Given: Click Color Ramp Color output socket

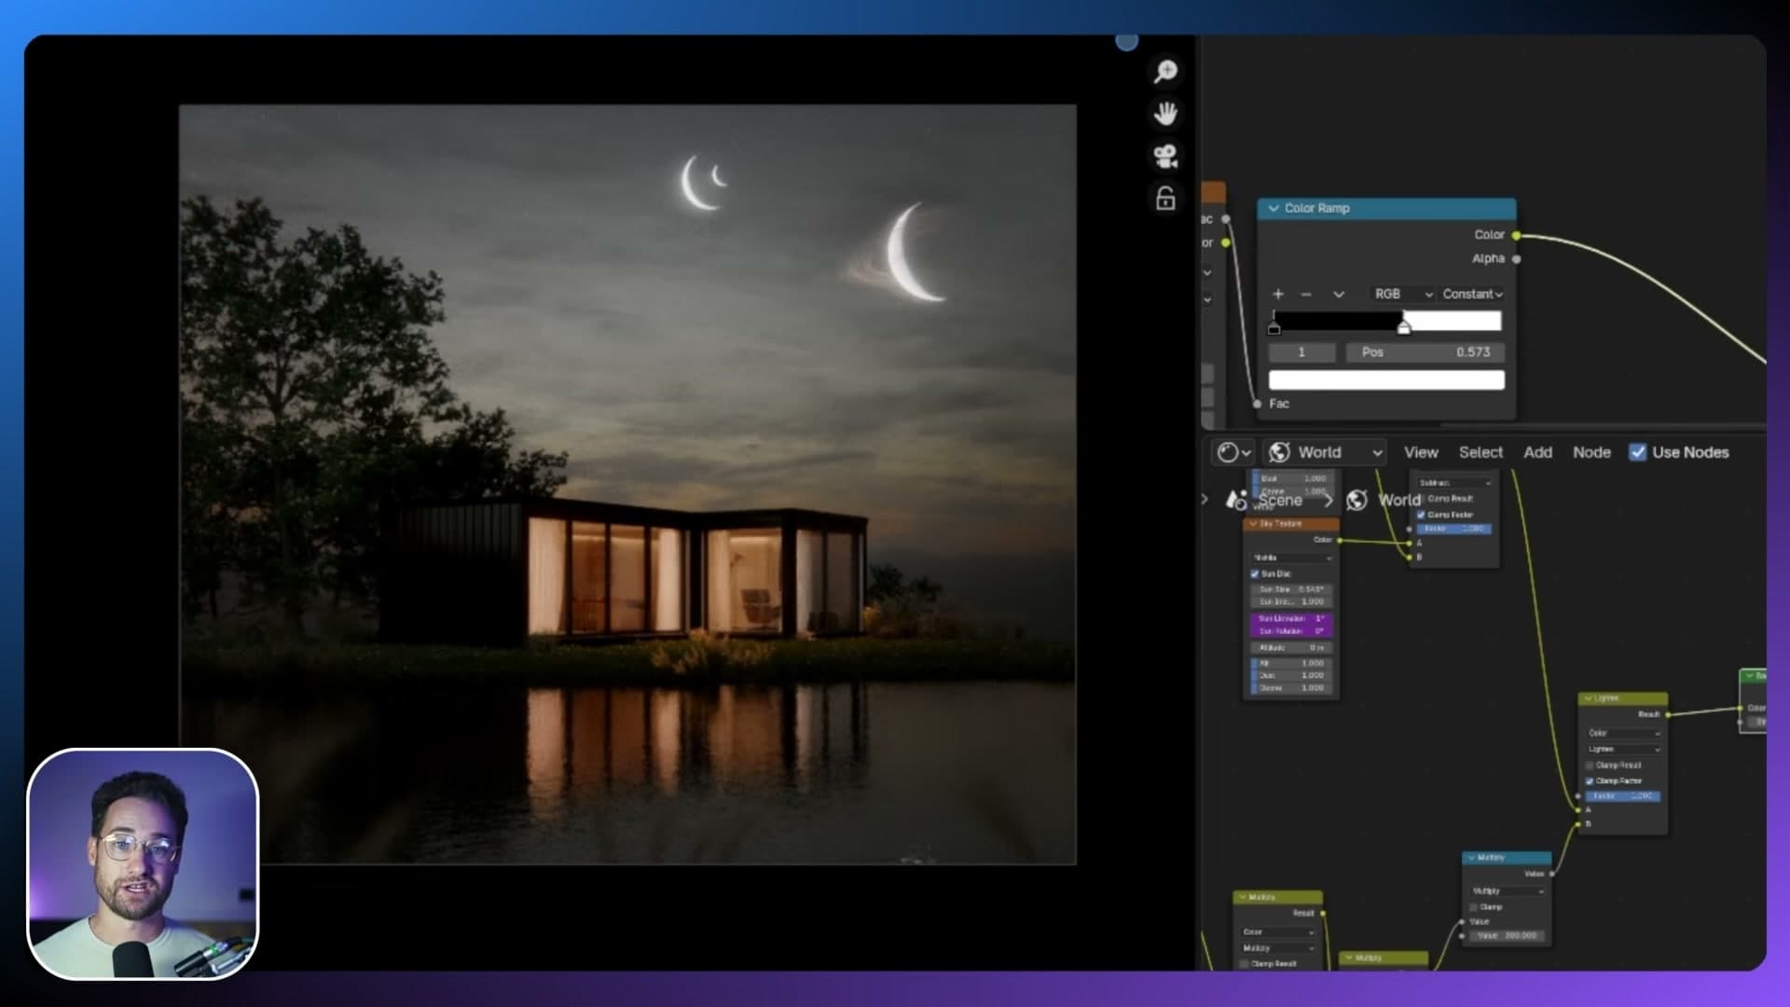Looking at the screenshot, I should tap(1517, 235).
